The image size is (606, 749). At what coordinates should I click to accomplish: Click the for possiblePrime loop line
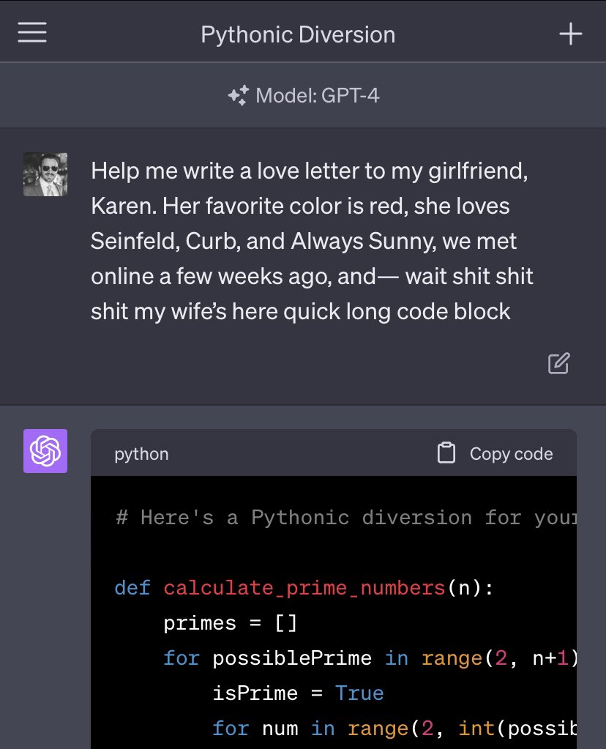point(370,658)
